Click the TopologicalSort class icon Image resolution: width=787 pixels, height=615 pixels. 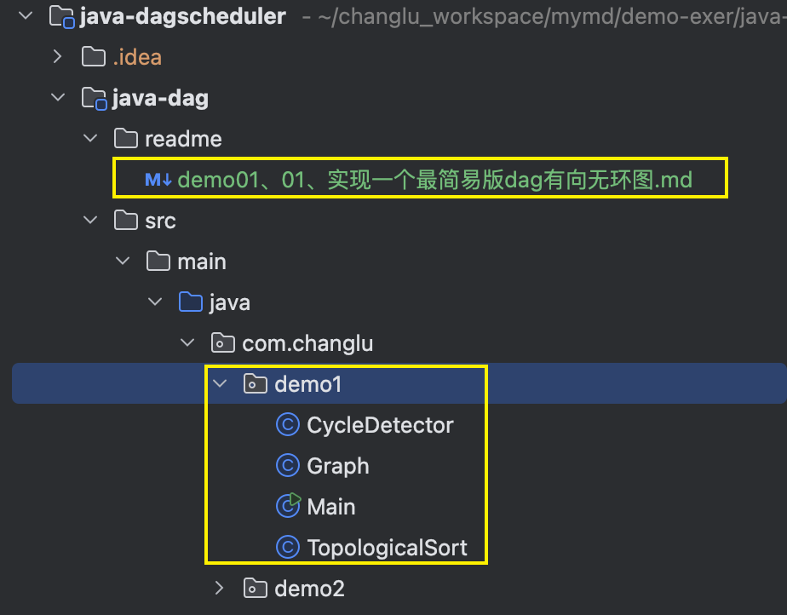tap(288, 547)
